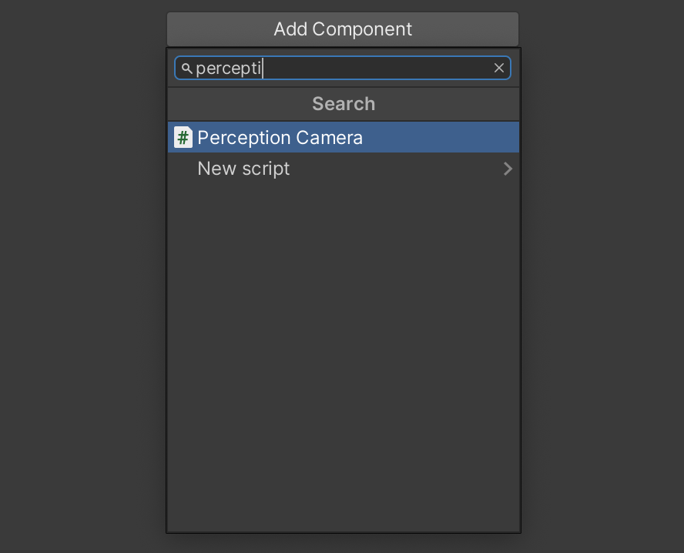The width and height of the screenshot is (684, 553).
Task: Collapse the dropdown via Add Component header
Action: coord(343,29)
